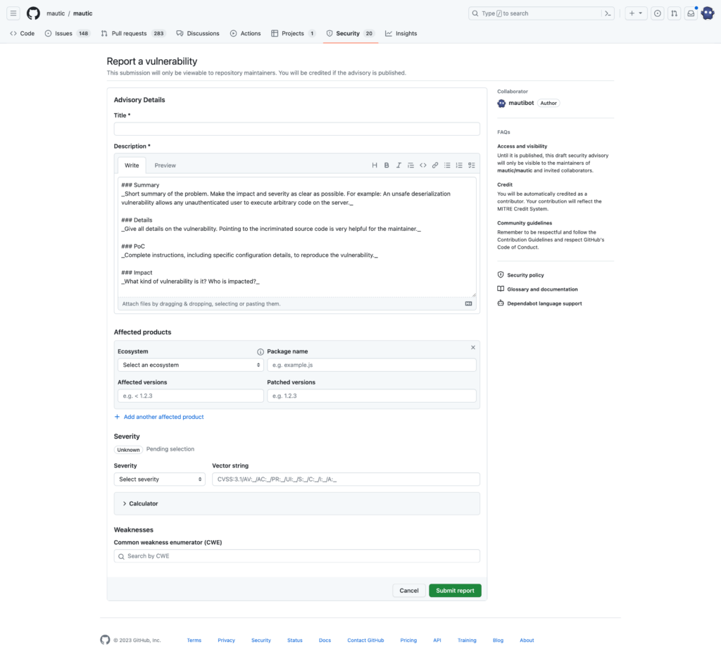Viewport: 721px width, 666px height.
Task: Click the GitHub logo in the header
Action: pyautogui.click(x=33, y=13)
